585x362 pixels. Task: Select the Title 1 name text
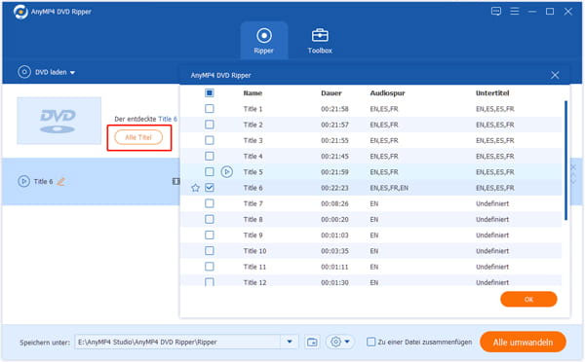tap(253, 109)
